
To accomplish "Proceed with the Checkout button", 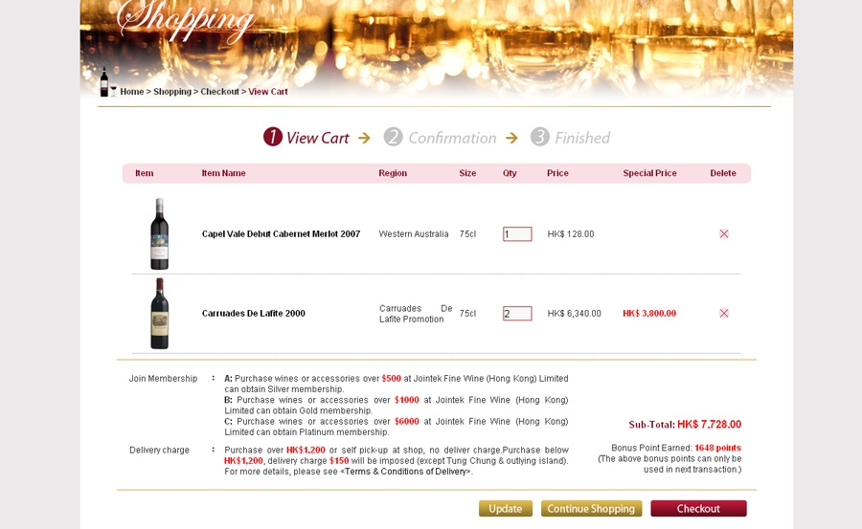I will [698, 509].
